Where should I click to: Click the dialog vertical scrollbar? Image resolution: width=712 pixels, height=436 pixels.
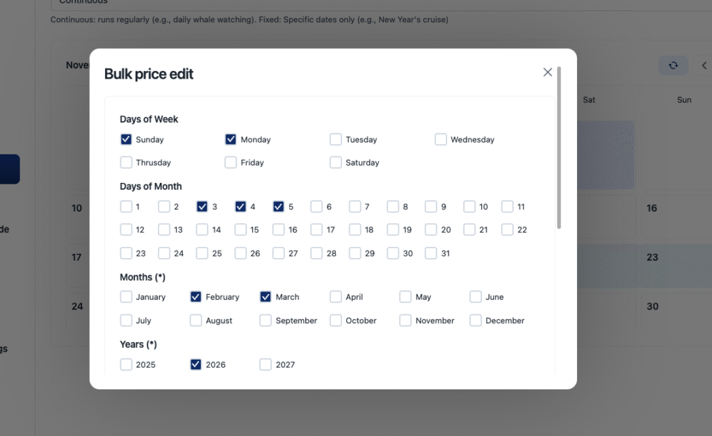coord(559,147)
